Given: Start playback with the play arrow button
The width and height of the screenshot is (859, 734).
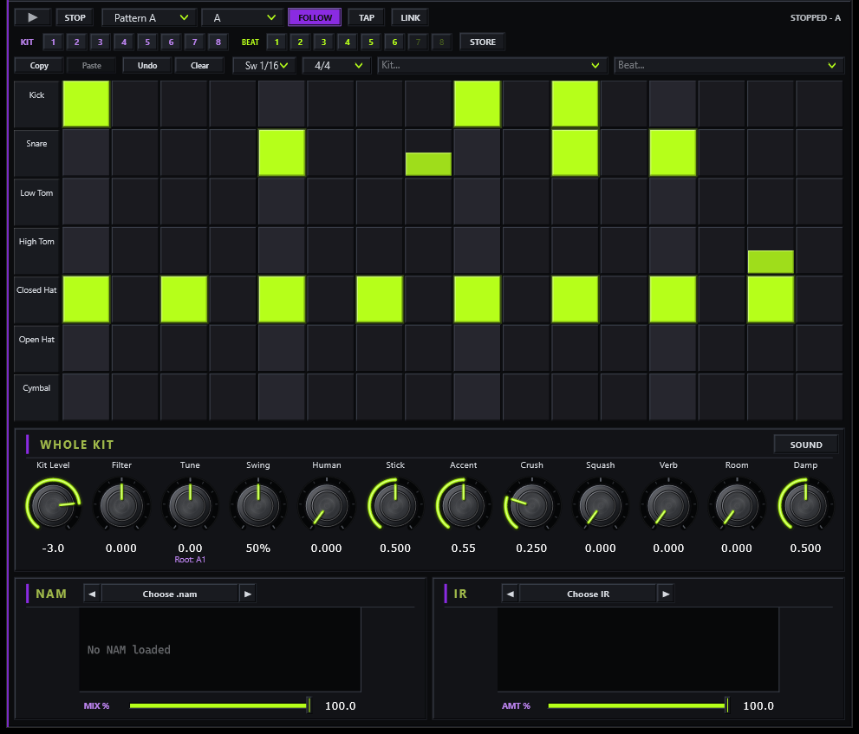Looking at the screenshot, I should click(32, 17).
